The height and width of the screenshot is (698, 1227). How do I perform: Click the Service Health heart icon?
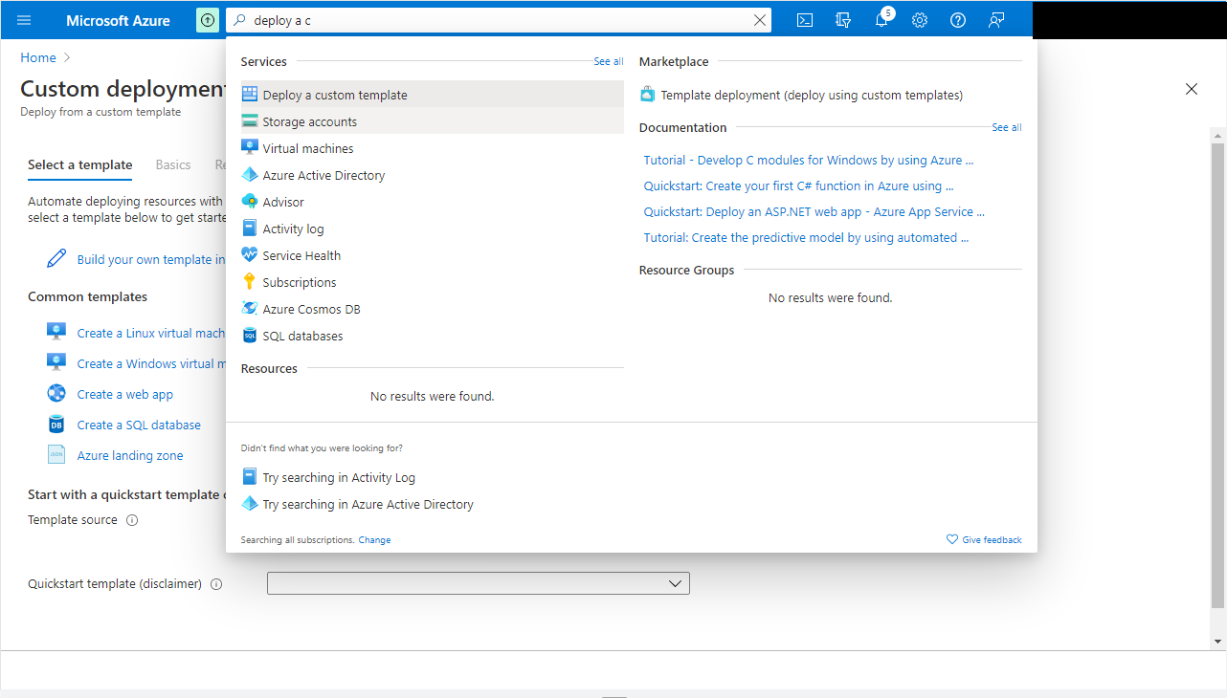point(250,255)
